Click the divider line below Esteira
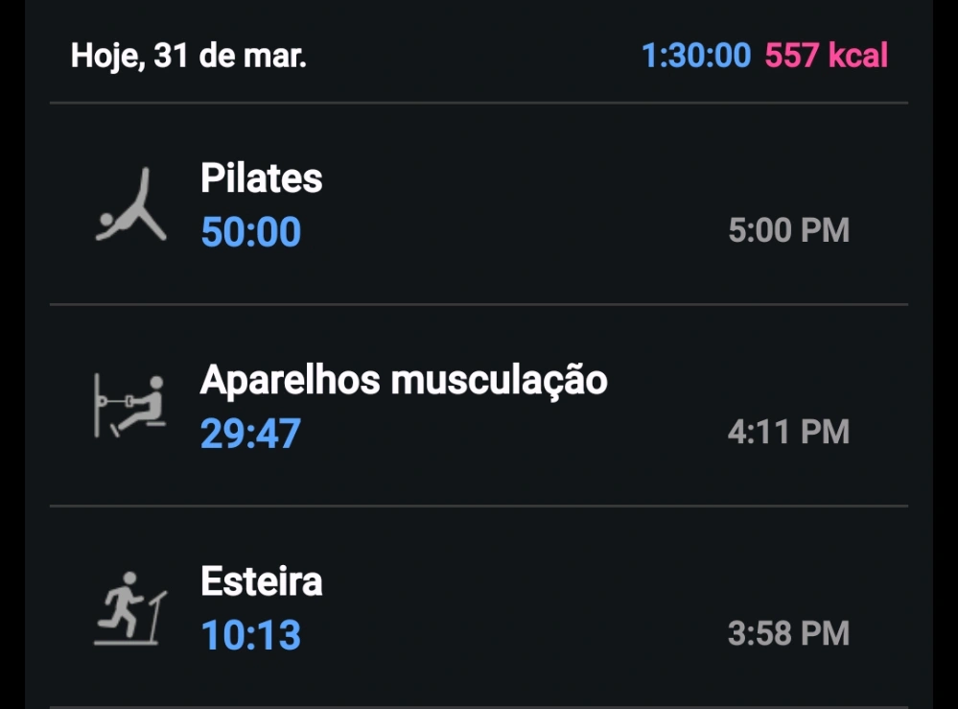 (x=479, y=706)
